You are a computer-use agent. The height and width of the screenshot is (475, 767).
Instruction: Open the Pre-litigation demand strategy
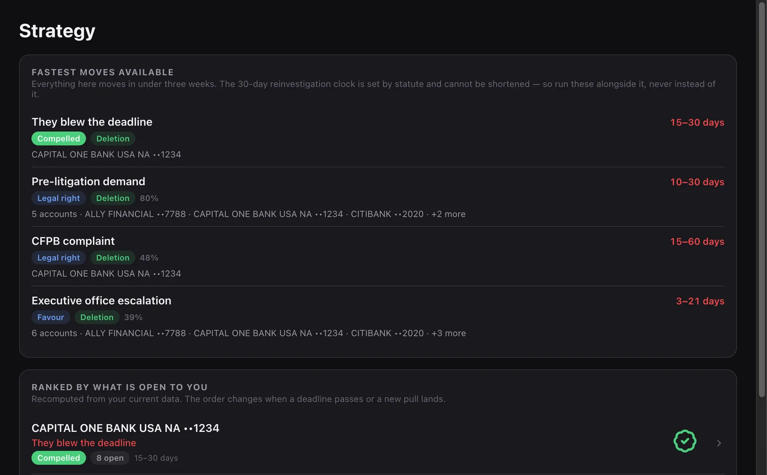point(88,181)
